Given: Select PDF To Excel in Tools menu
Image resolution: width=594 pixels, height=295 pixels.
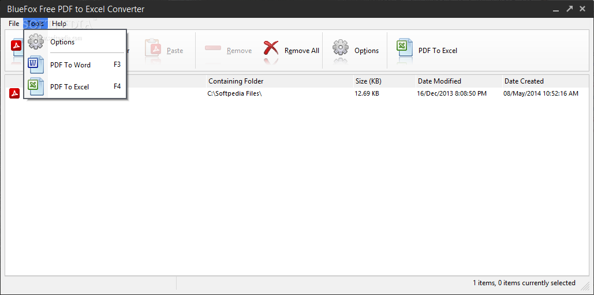Looking at the screenshot, I should tap(75, 86).
